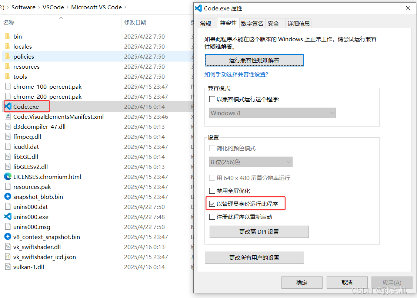Click the VS Code icon beside Code.exe
417x298 pixels.
point(8,107)
